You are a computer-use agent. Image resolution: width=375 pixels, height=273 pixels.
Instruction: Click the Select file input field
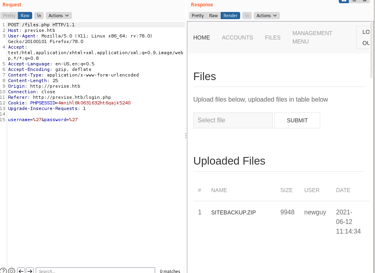click(233, 120)
